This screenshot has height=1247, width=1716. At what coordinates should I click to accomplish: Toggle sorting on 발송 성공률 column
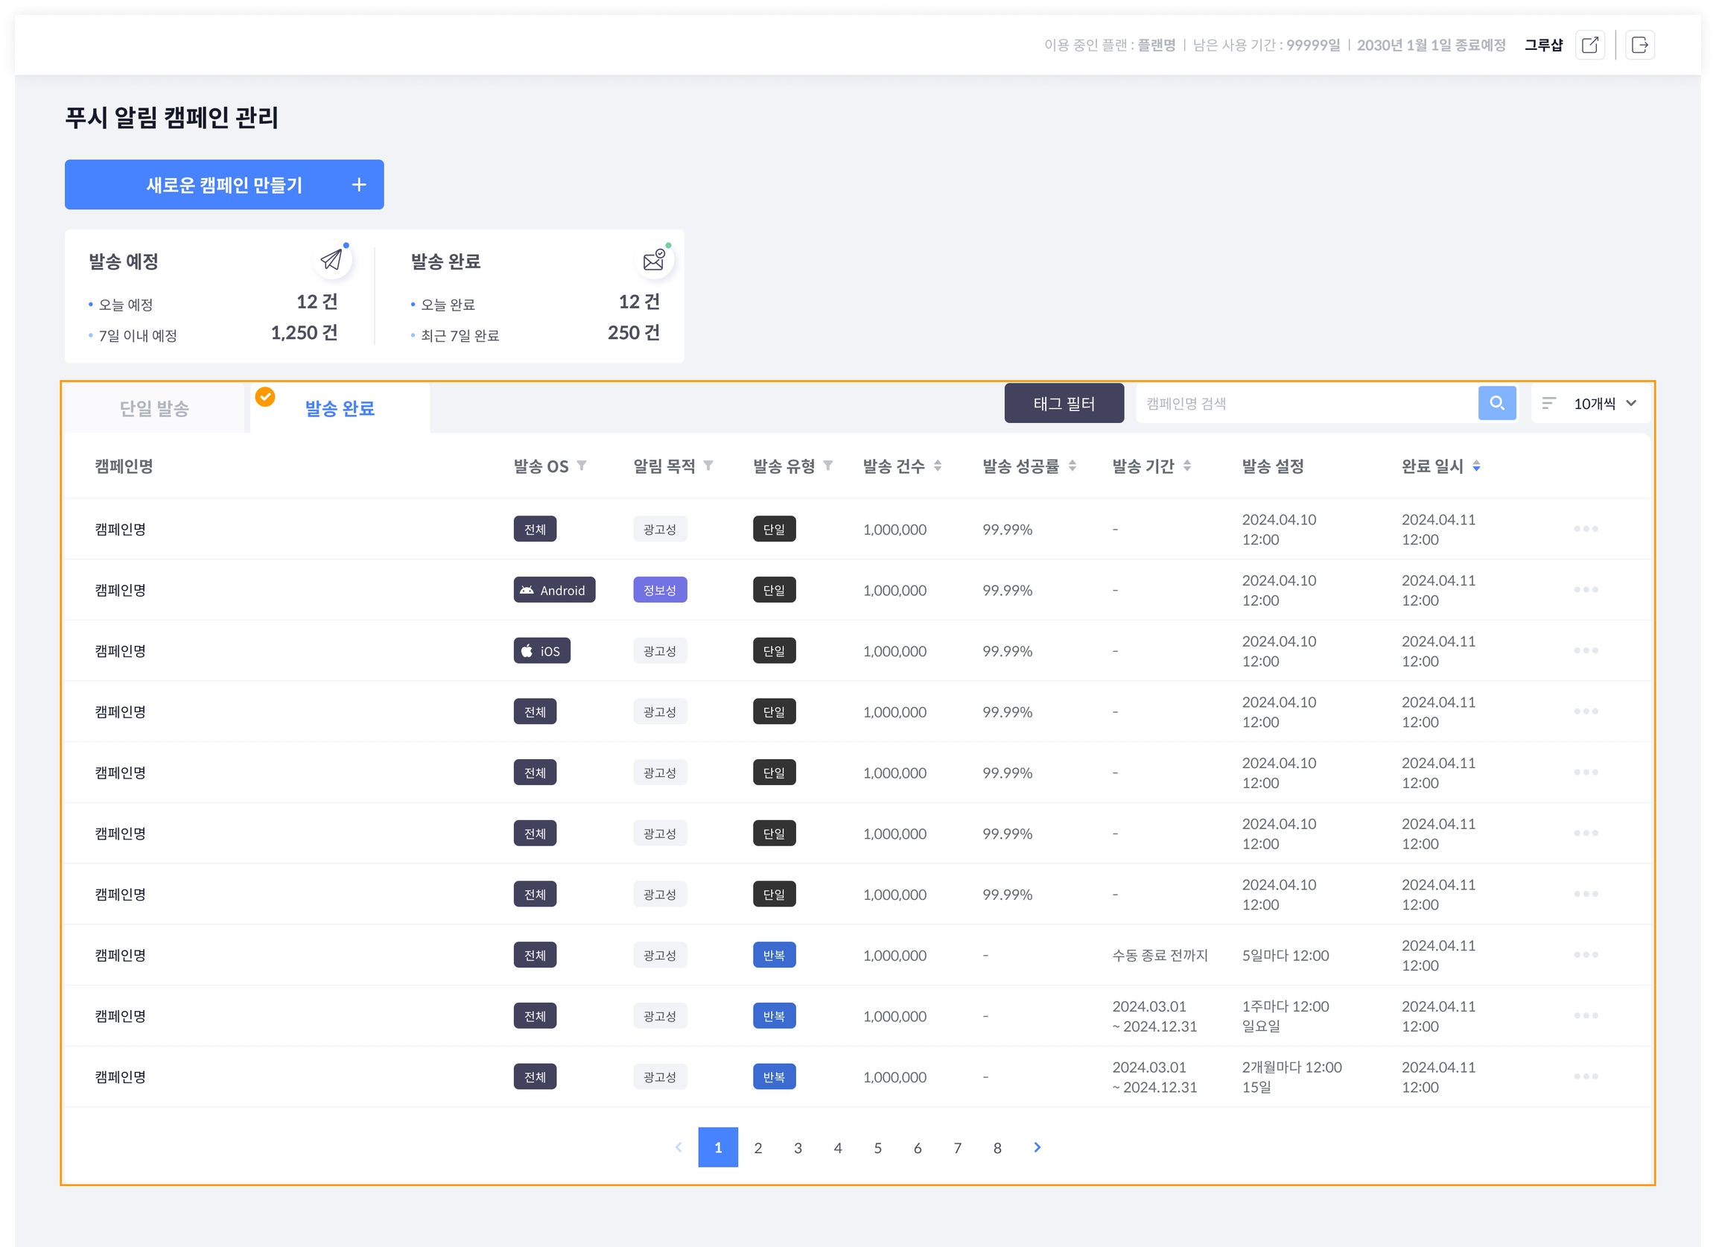click(1072, 466)
